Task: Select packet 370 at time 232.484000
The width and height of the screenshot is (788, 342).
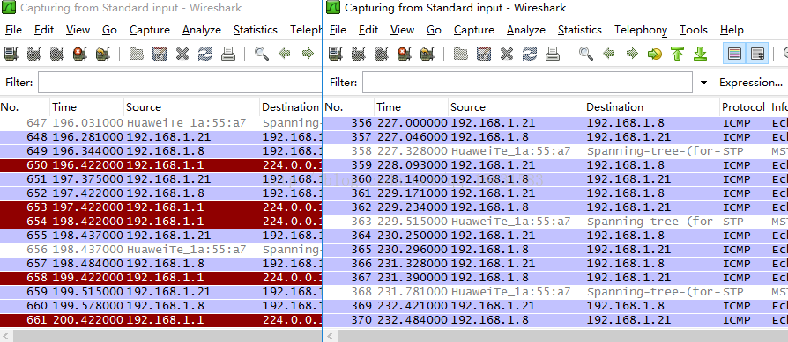Action: (555, 319)
